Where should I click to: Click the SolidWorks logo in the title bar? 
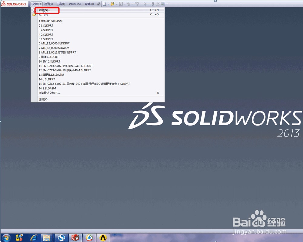pyautogui.click(x=14, y=4)
